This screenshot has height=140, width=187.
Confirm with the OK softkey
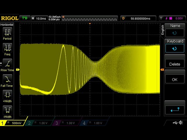point(175,80)
